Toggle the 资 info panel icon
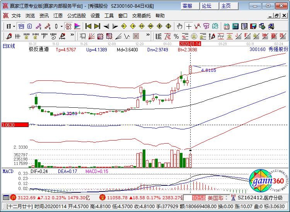Screen dimensions: 290x212 (21, 26)
